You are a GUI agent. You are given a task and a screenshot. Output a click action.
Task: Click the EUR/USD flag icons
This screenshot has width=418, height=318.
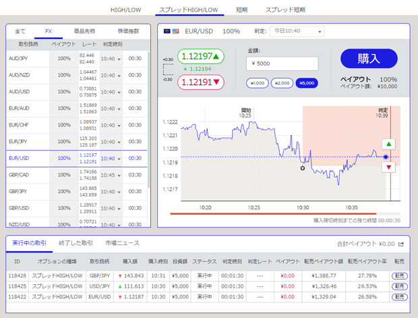pyautogui.click(x=171, y=31)
